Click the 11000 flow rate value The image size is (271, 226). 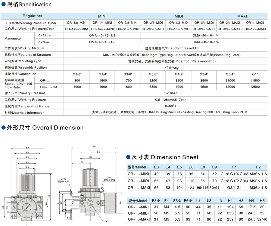click(x=230, y=81)
